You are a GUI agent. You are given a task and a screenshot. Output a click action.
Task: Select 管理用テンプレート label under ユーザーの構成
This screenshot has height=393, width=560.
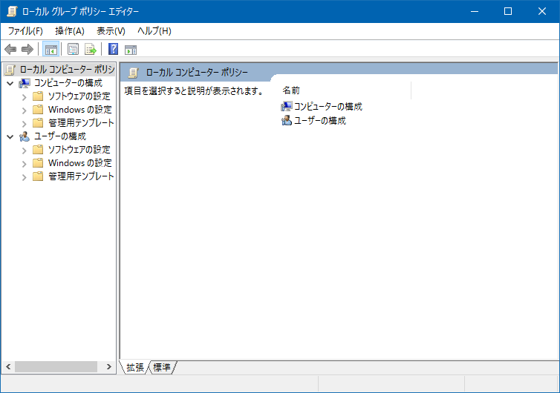tap(81, 176)
